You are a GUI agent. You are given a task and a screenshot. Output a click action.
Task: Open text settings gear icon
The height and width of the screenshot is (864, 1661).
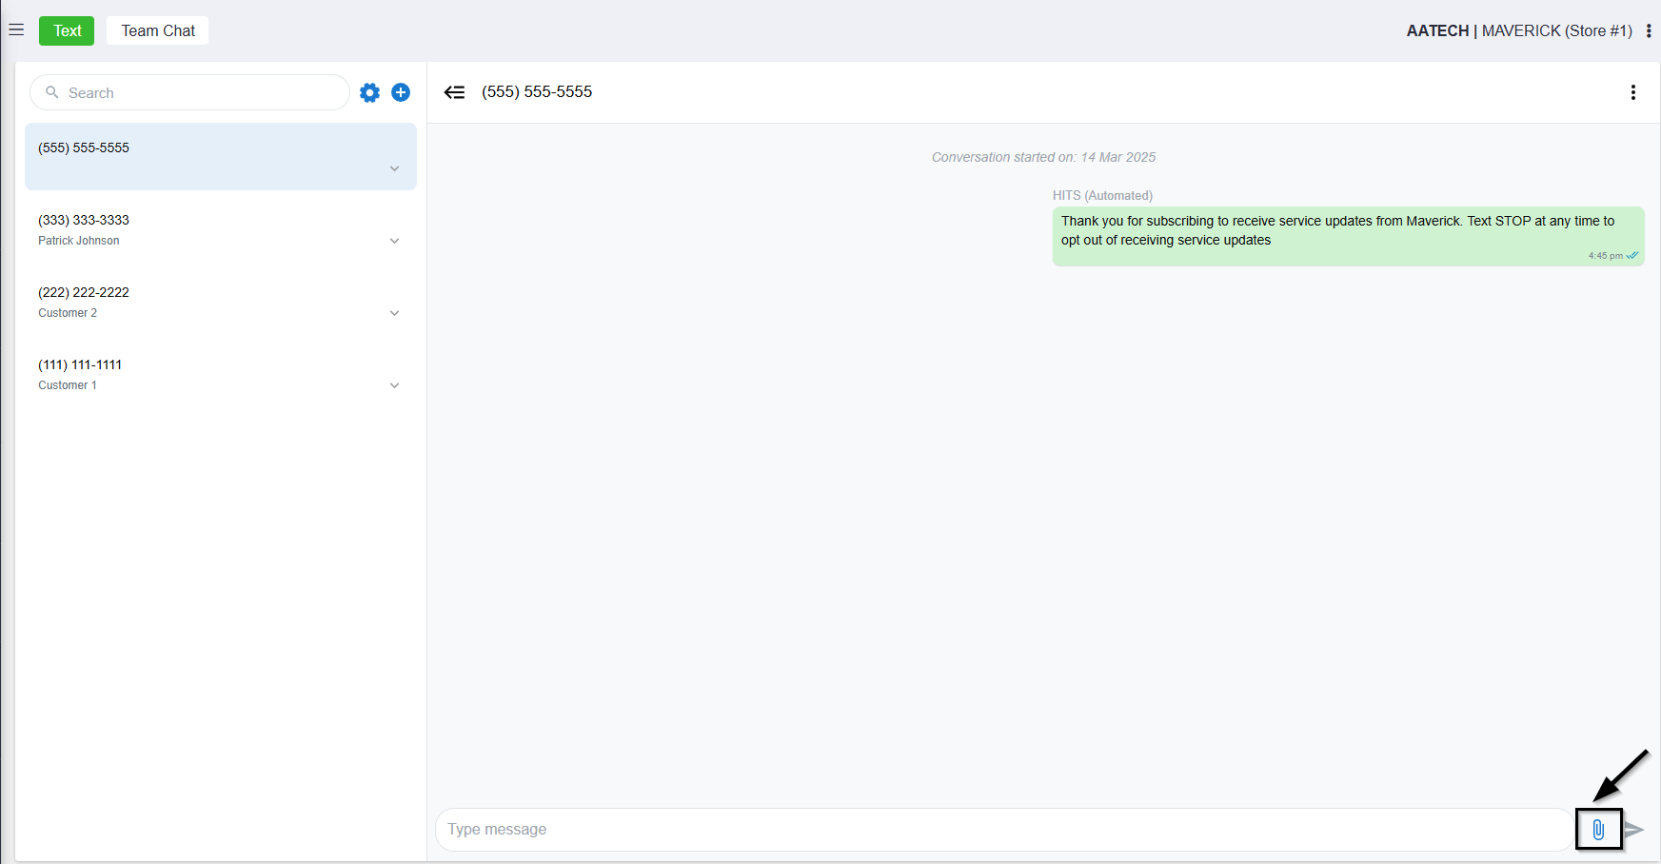[369, 92]
